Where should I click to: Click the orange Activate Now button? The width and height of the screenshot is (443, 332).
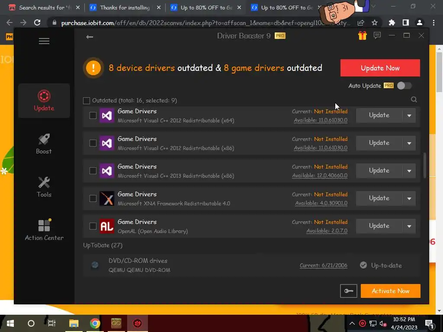coord(391,291)
